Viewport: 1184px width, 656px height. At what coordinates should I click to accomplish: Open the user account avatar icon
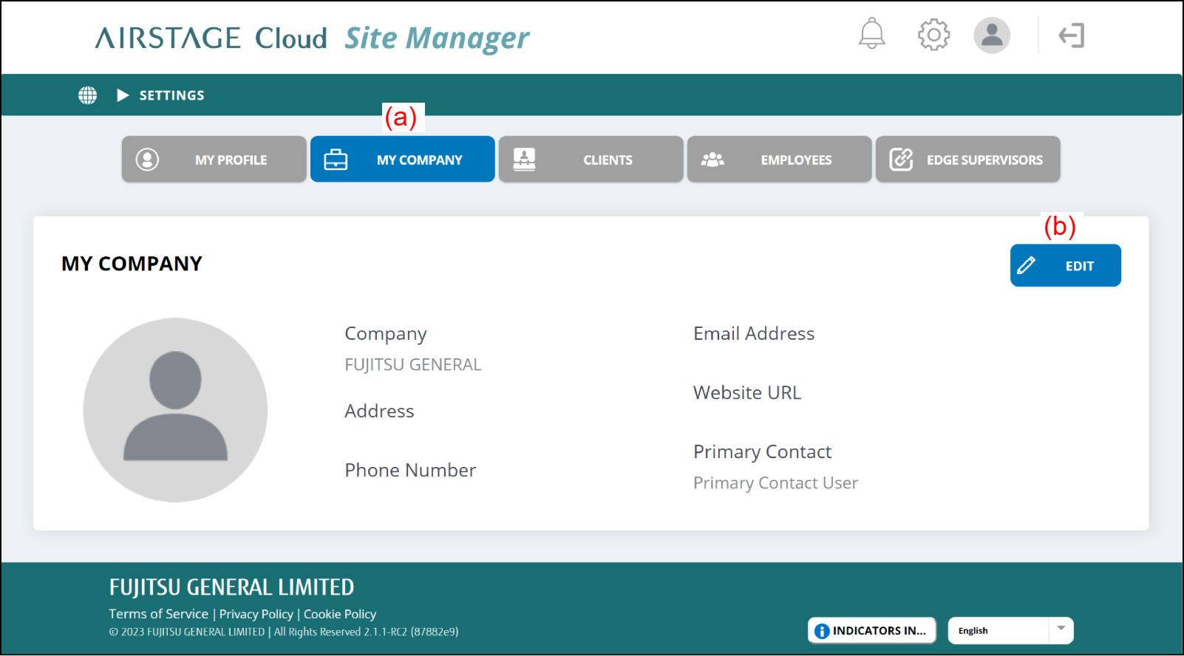point(991,35)
